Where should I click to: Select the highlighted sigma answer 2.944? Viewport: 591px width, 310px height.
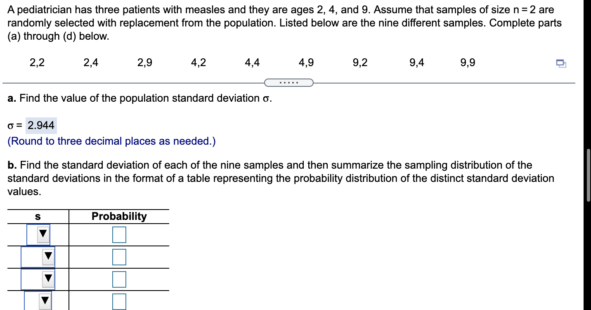click(40, 125)
